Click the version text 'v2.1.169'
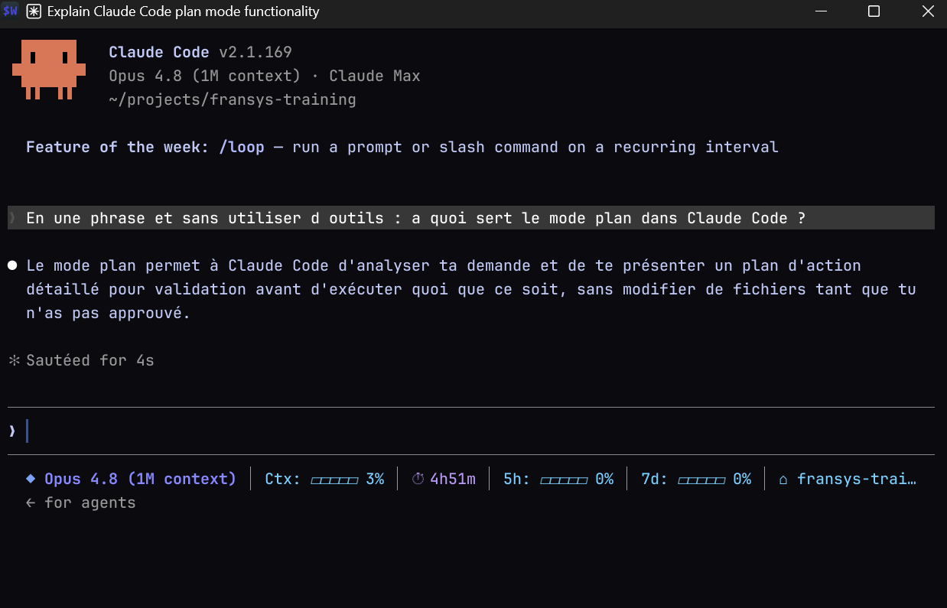Image resolution: width=947 pixels, height=608 pixels. click(x=255, y=52)
